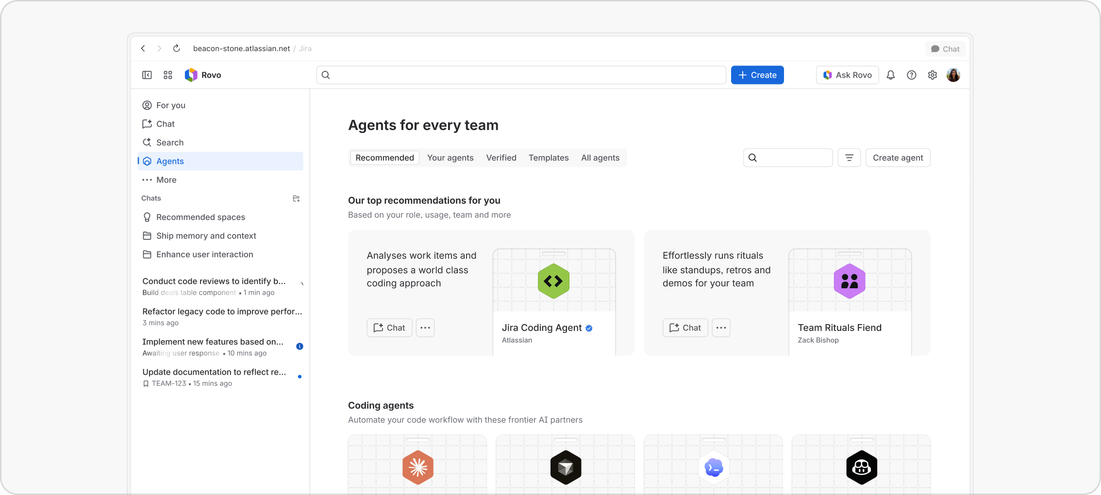Reload the page
Viewport: 1101px width, 495px height.
coord(177,49)
